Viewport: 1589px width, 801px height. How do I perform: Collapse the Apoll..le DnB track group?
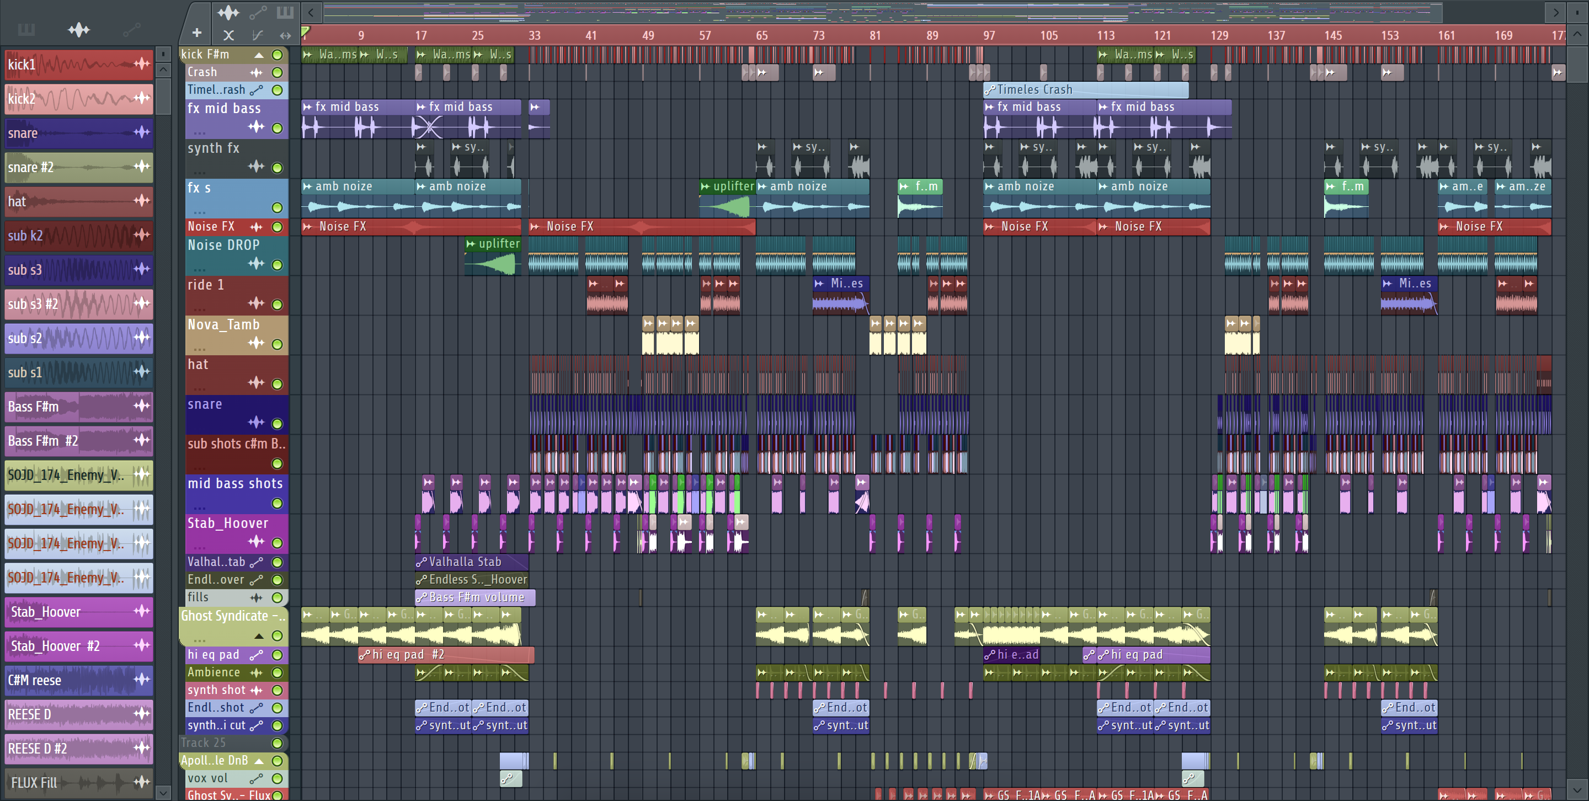tap(259, 761)
